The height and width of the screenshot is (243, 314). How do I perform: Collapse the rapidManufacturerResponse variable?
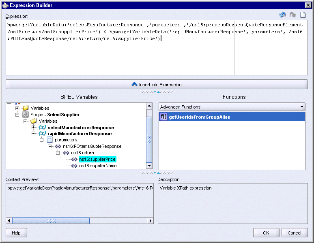pyautogui.click(x=33, y=134)
